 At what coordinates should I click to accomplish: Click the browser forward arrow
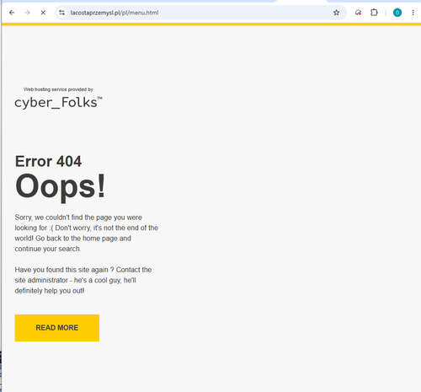pyautogui.click(x=27, y=13)
